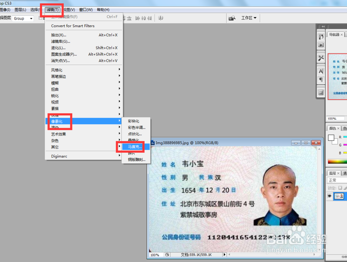Viewport: 347px width, 262px height.
Task: Select 图案生成器(P) Pattern Maker item
Action: pos(84,54)
